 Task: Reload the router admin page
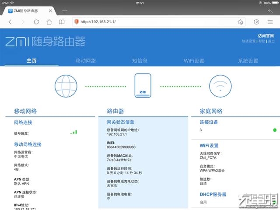(35, 21)
